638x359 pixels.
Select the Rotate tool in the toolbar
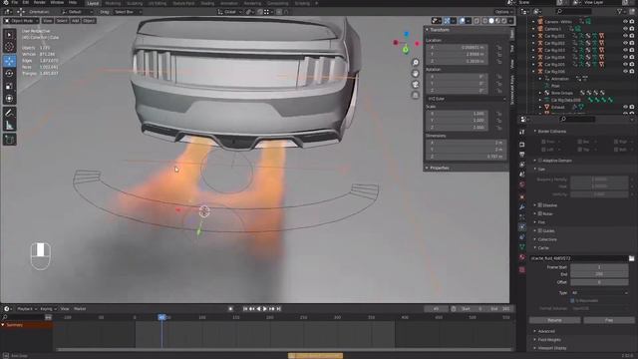point(9,74)
